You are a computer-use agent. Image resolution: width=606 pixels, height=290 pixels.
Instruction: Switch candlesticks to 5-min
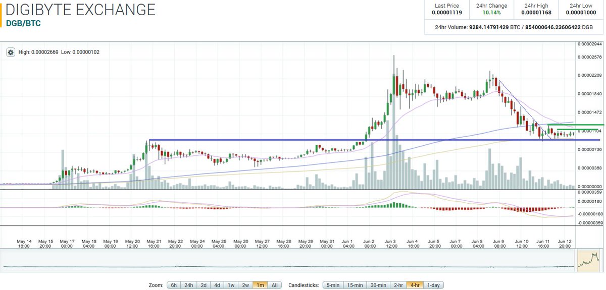pos(332,285)
